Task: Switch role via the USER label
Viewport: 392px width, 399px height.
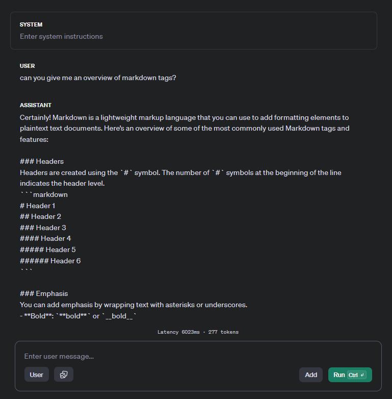Action: click(28, 66)
